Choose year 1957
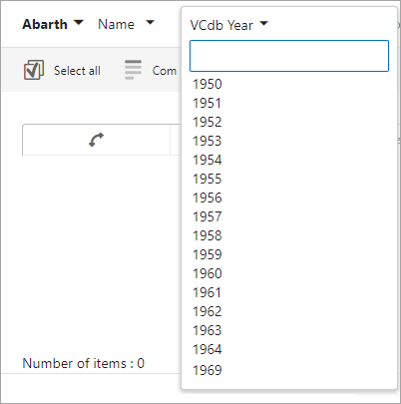This screenshot has width=401, height=404. tap(207, 216)
